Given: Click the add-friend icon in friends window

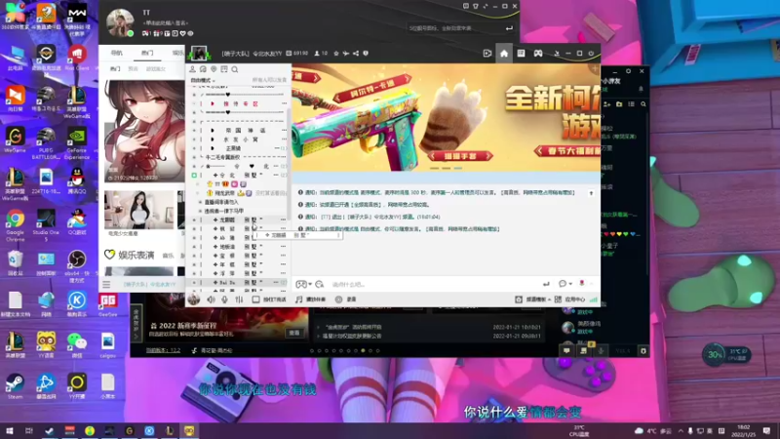Looking at the screenshot, I should click(x=606, y=104).
